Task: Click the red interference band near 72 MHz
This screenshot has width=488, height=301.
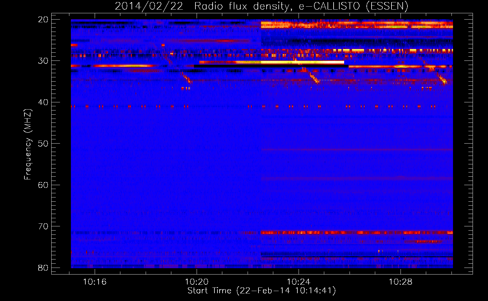Action: (357, 232)
